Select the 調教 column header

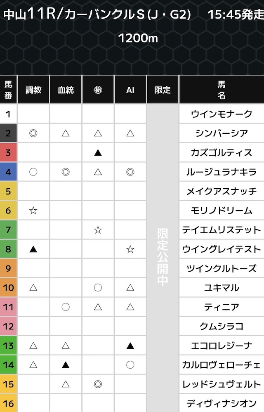pyautogui.click(x=33, y=90)
